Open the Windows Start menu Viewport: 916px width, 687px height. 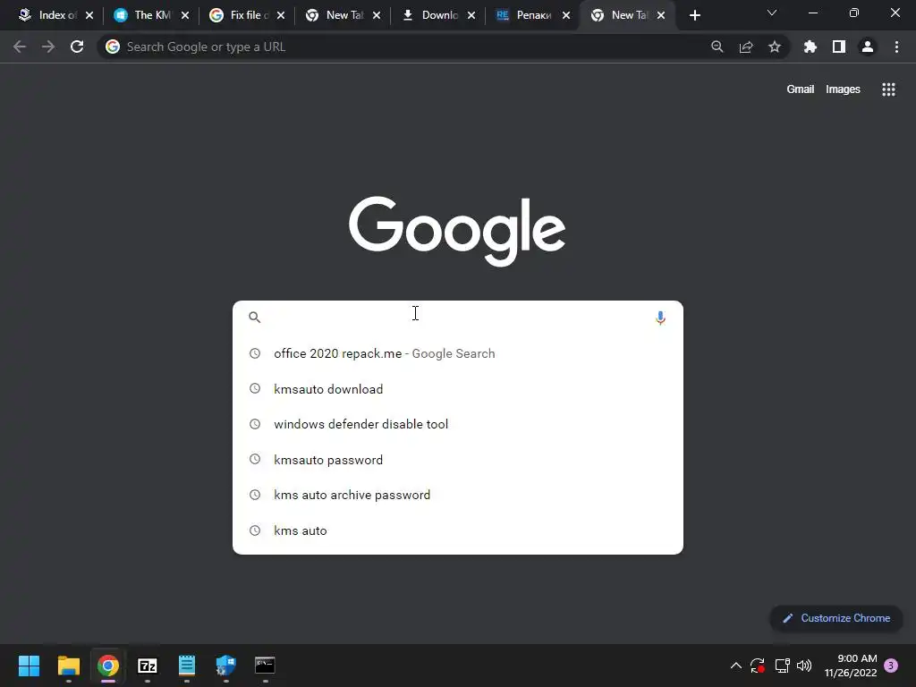tap(29, 666)
